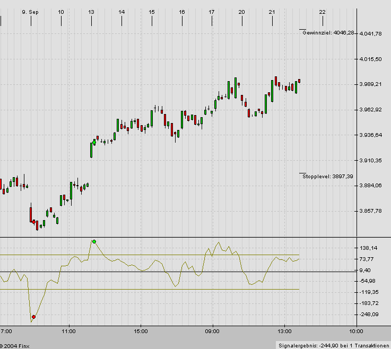Click the green buy signal dot on the indicator peak
The image size is (391, 349).
(x=94, y=242)
